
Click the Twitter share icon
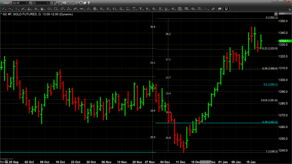(x=84, y=3)
